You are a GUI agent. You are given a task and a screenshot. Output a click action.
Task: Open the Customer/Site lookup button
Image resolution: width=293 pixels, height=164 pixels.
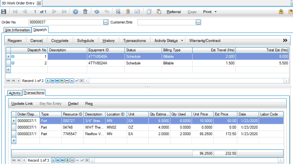point(198,22)
